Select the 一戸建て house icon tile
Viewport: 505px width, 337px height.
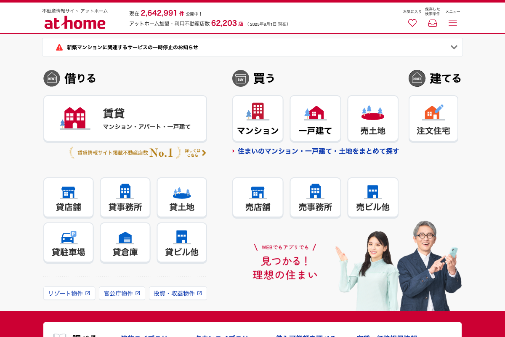(315, 118)
